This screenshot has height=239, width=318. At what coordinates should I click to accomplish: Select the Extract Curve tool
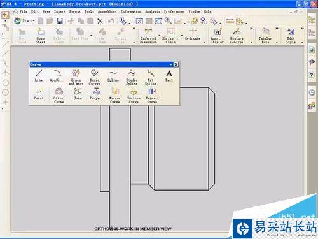pos(152,96)
